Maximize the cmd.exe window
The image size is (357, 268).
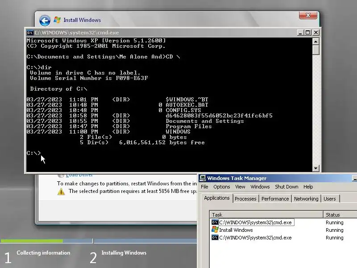308,33
